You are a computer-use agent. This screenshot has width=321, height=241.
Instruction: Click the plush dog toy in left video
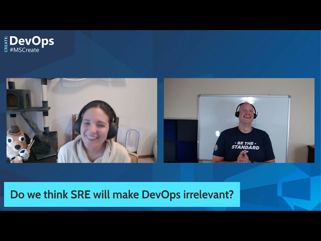[18, 144]
